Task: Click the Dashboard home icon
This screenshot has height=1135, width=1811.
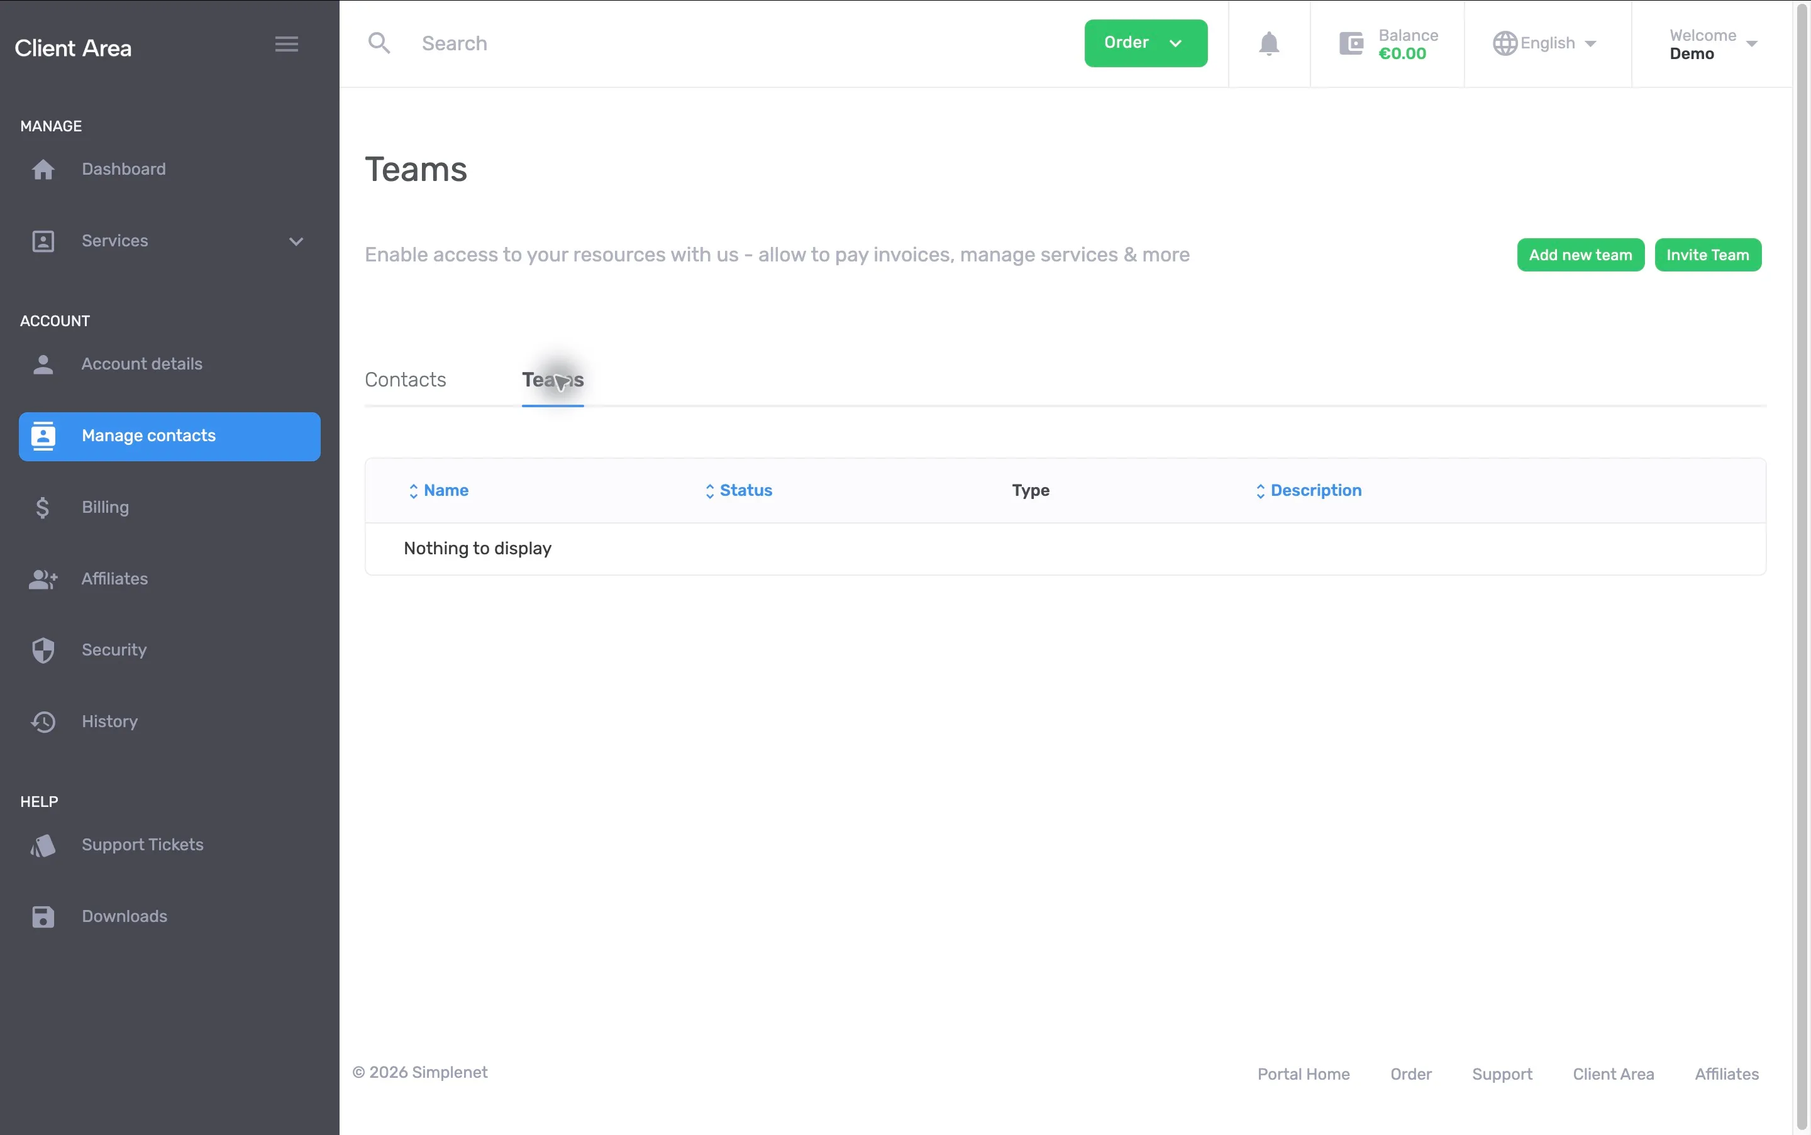Action: 43,170
